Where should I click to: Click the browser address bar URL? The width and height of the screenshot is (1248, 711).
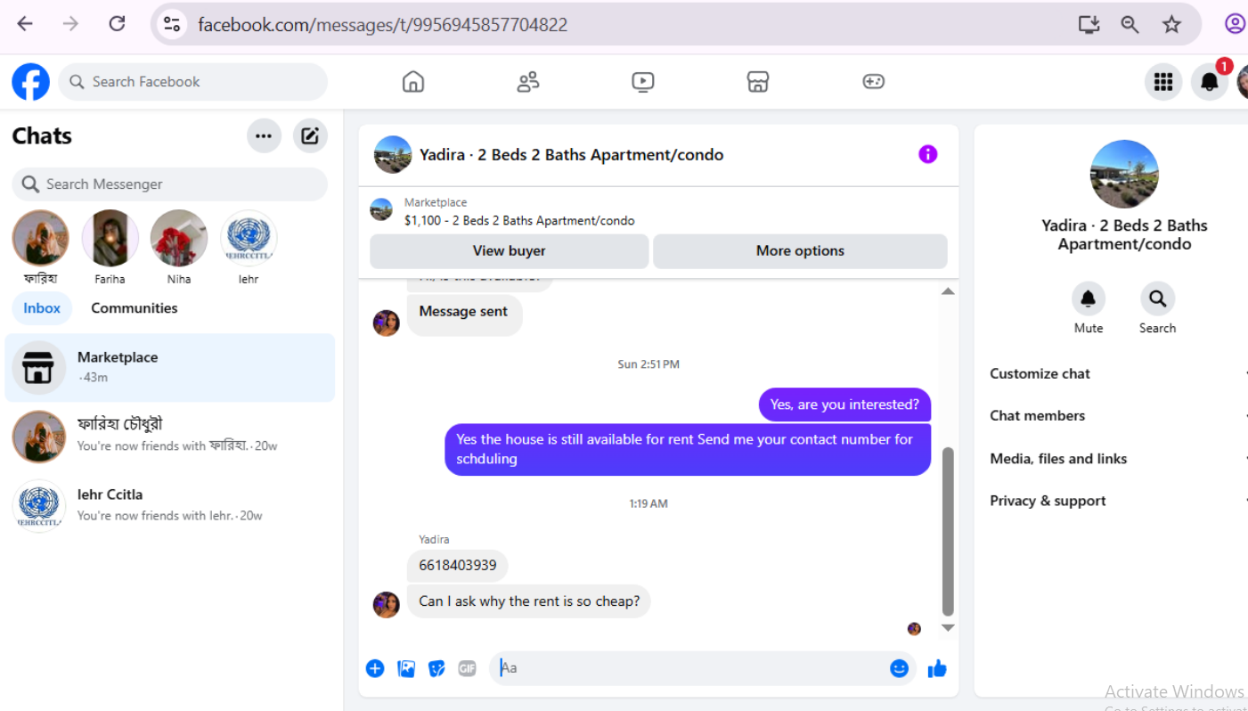pos(383,24)
